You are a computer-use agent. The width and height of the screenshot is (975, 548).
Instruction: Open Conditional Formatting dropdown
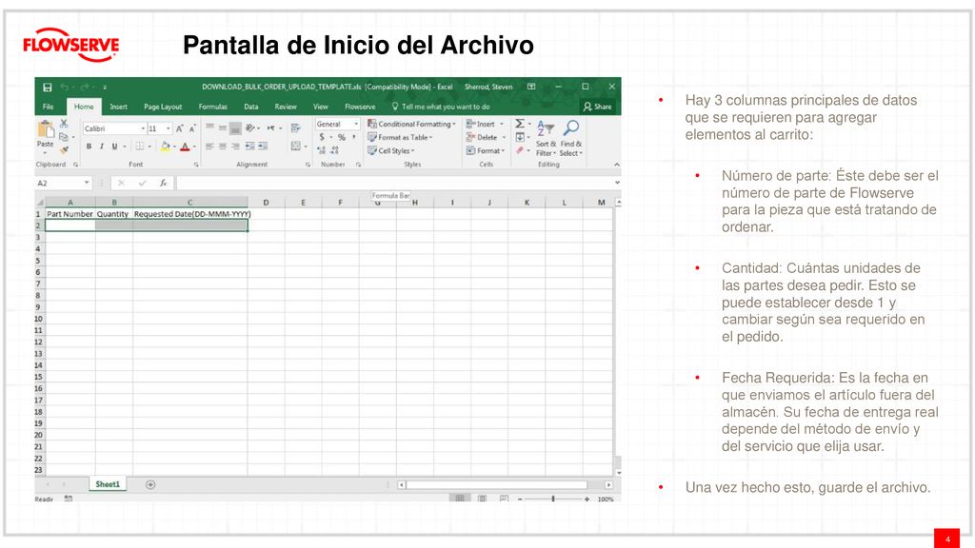[411, 124]
